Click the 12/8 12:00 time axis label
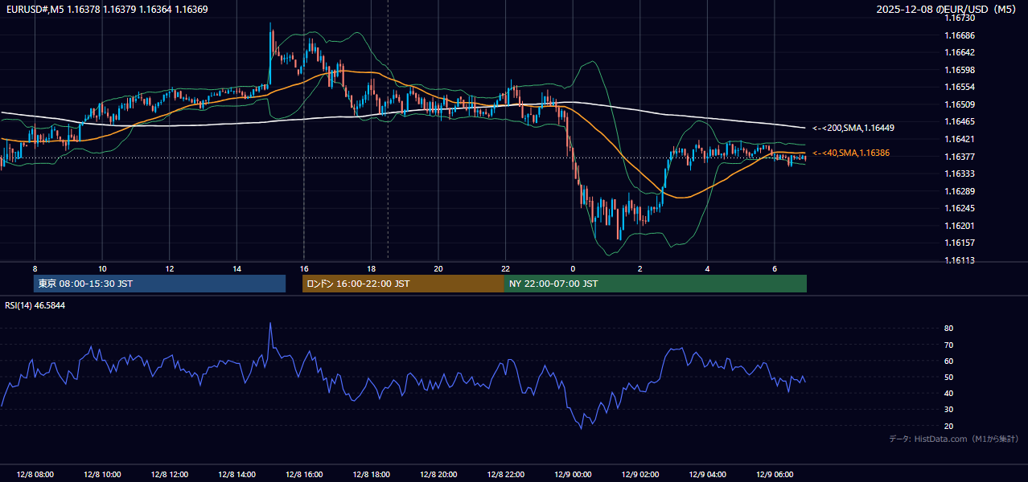The height and width of the screenshot is (482, 1028). (170, 475)
